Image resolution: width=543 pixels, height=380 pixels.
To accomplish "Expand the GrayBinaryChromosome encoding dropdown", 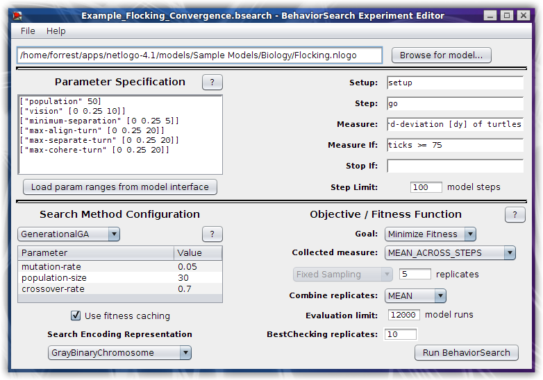I will tap(119, 353).
